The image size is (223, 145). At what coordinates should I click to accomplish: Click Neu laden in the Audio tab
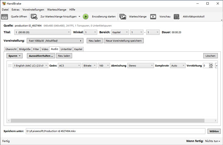coord(64,56)
